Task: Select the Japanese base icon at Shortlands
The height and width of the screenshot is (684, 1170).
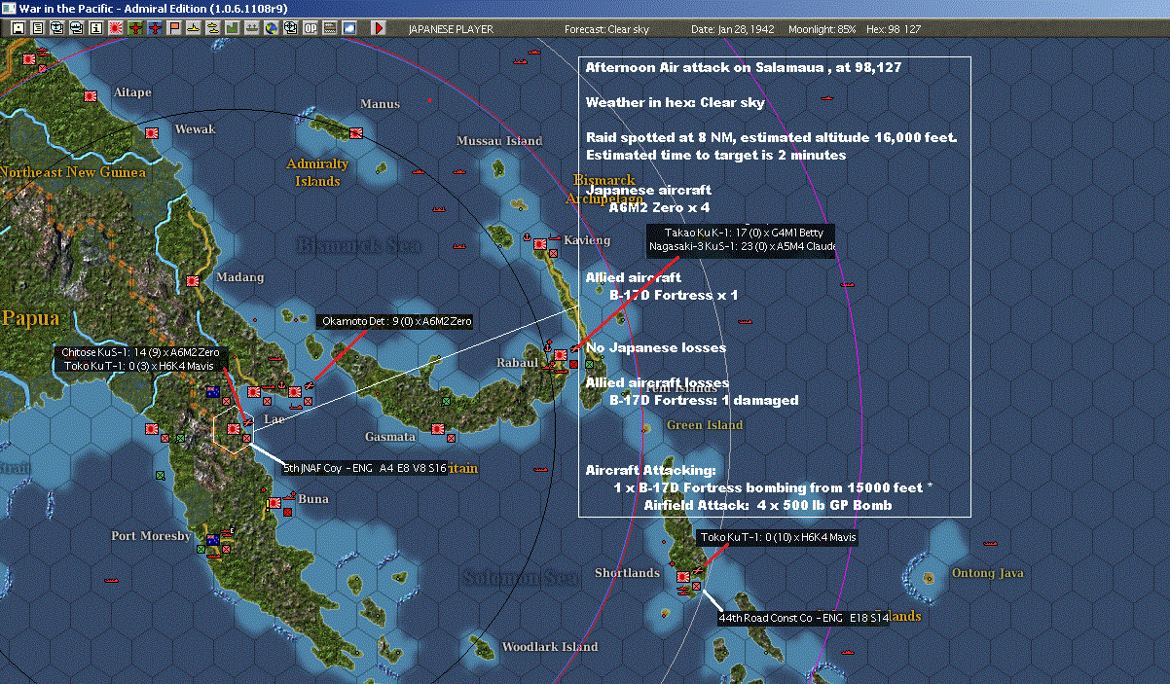Action: (x=684, y=577)
